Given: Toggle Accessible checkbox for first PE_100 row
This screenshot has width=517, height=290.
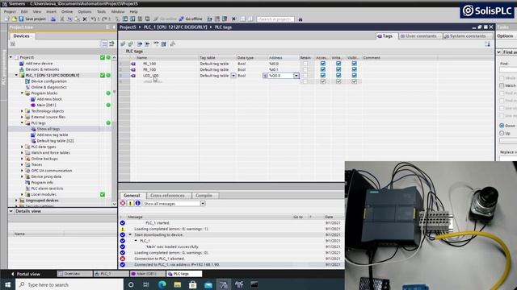Looking at the screenshot, I should 323,64.
